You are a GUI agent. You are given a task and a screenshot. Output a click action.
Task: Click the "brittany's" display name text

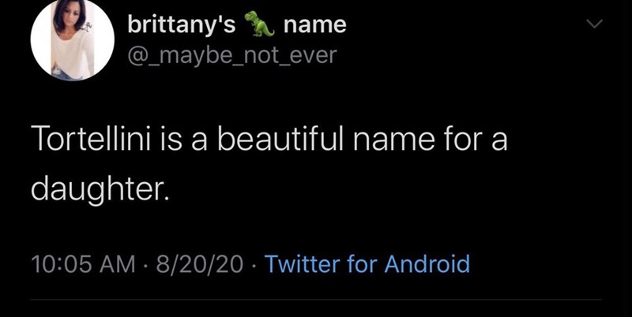[181, 25]
